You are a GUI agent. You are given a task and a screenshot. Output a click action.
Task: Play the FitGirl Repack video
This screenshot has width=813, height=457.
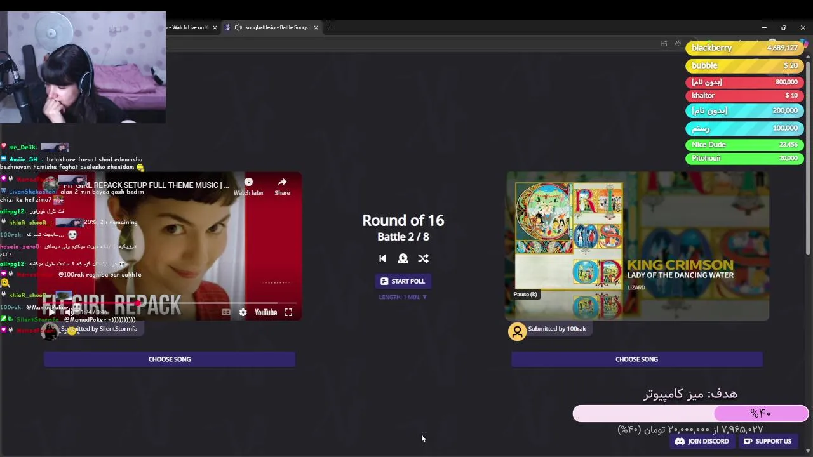tap(51, 312)
